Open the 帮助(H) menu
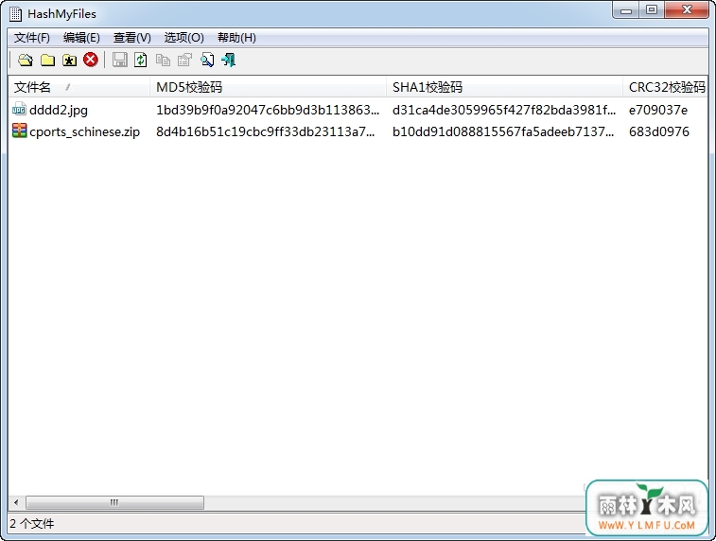 pyautogui.click(x=236, y=38)
